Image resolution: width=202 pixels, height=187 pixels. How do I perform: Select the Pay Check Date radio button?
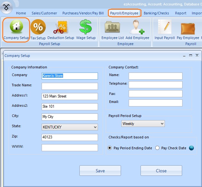click(x=157, y=148)
